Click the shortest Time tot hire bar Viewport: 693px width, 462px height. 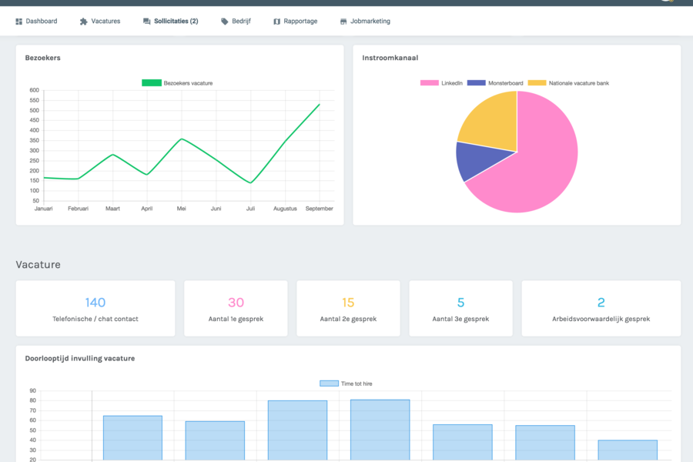point(628,450)
